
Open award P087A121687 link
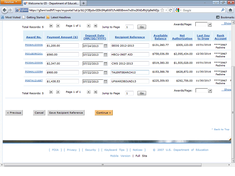(x=34, y=81)
